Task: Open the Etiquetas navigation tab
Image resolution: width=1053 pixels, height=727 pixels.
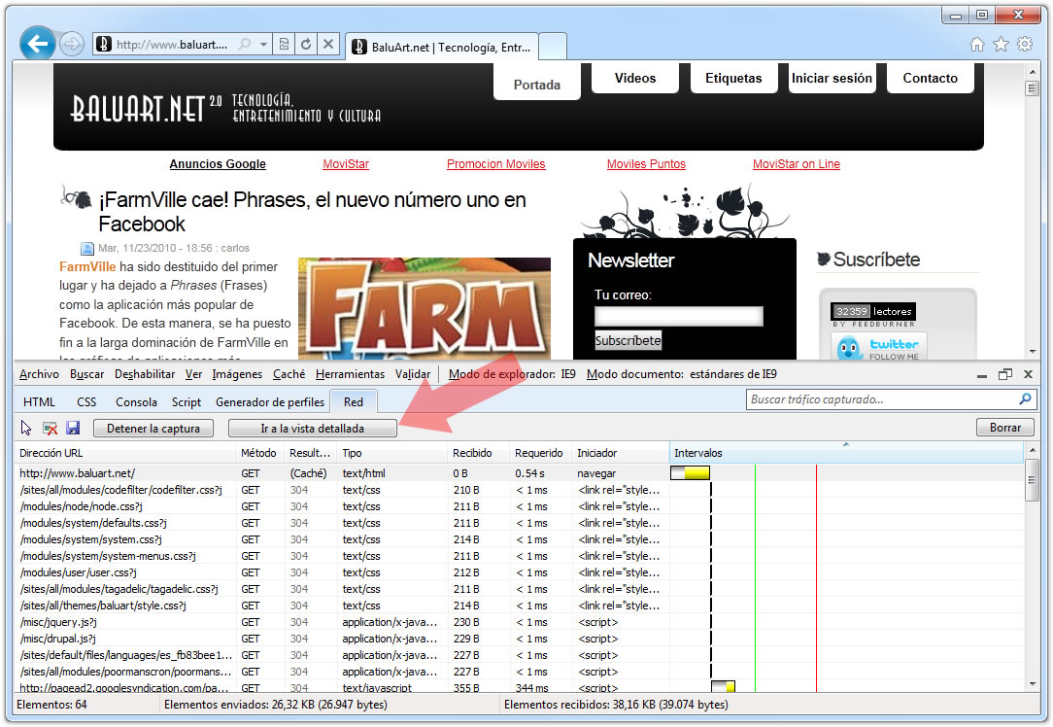Action: (733, 78)
